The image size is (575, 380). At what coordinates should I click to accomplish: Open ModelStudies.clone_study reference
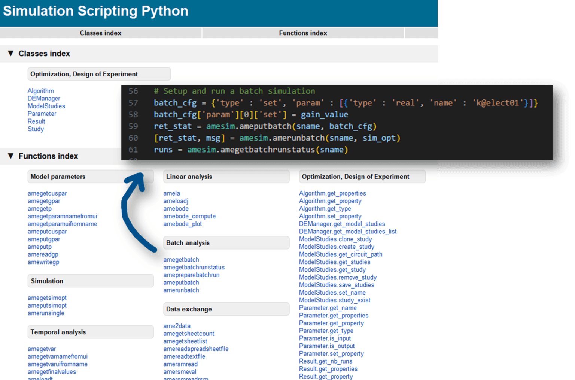335,239
